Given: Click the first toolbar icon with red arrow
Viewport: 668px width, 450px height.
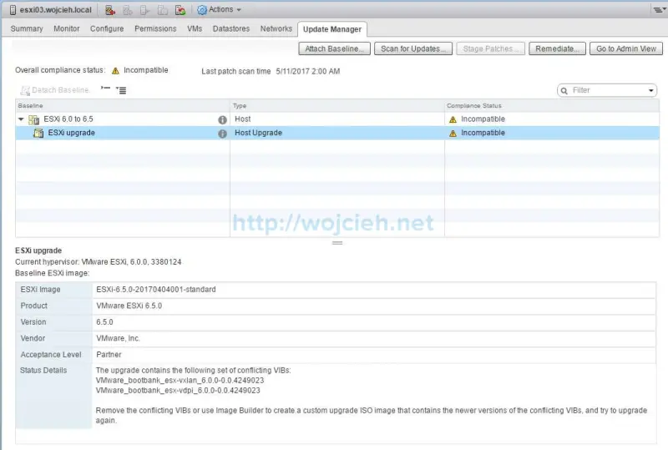Looking at the screenshot, I should 110,10.
